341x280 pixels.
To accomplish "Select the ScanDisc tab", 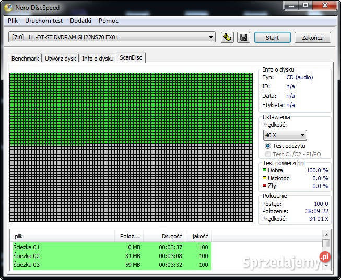I will click(x=131, y=57).
